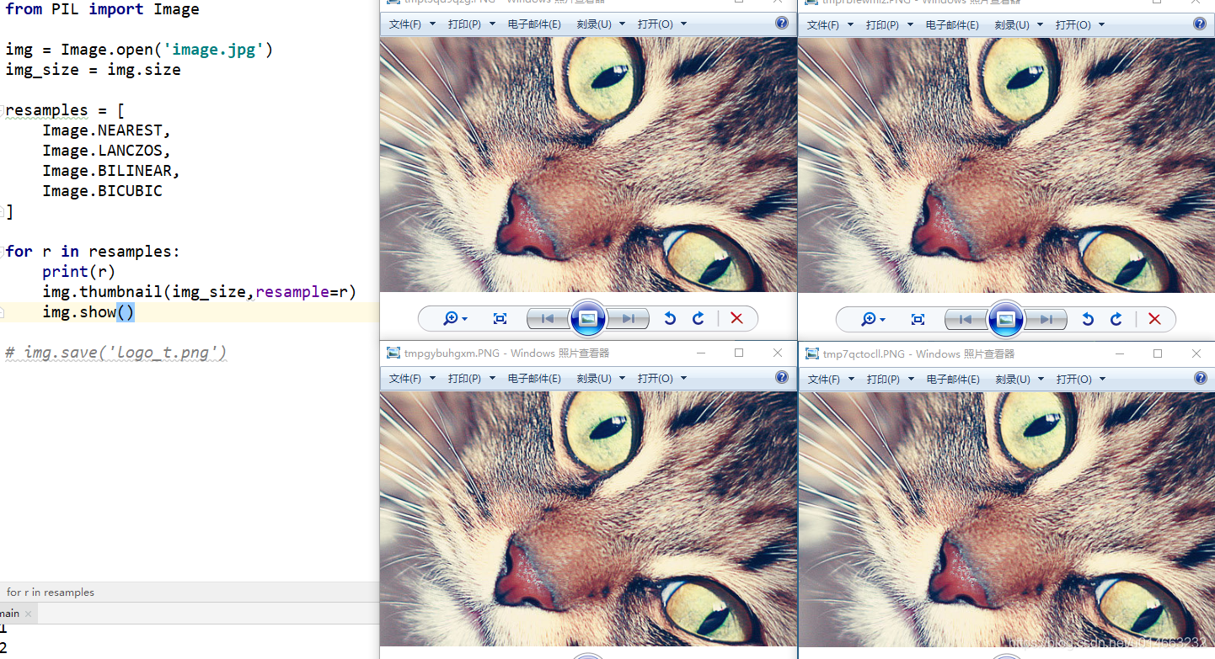The height and width of the screenshot is (659, 1215).
Task: Open 打印(P) menu in top-left viewer
Action: 470,24
